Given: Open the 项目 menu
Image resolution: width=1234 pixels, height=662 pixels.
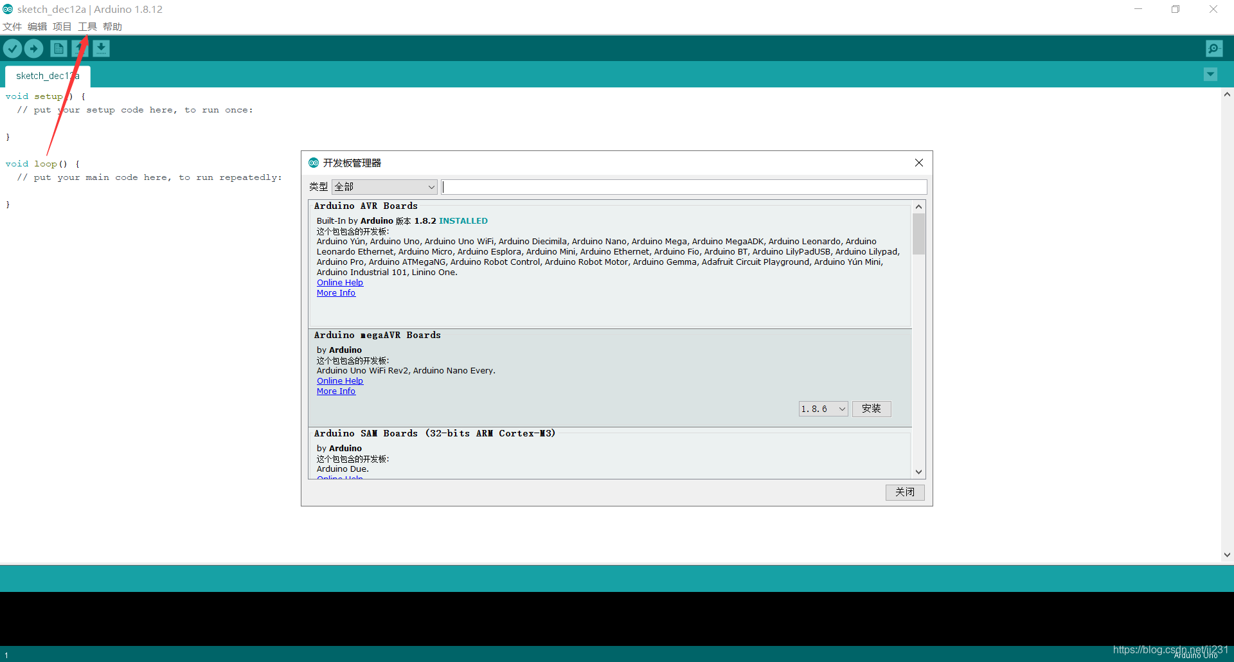Looking at the screenshot, I should tap(62, 26).
